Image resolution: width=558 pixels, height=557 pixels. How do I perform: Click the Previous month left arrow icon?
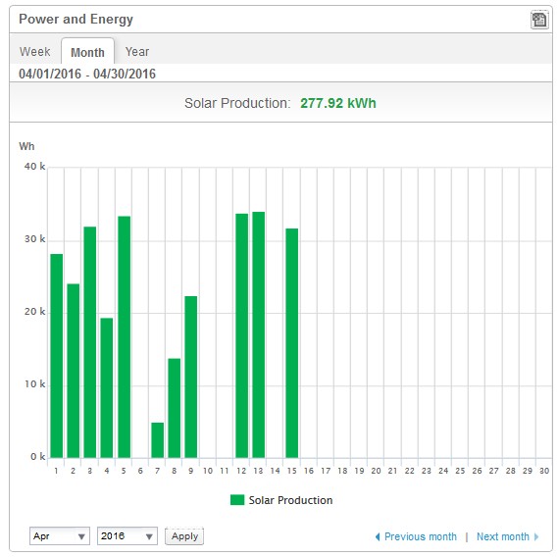coord(378,536)
